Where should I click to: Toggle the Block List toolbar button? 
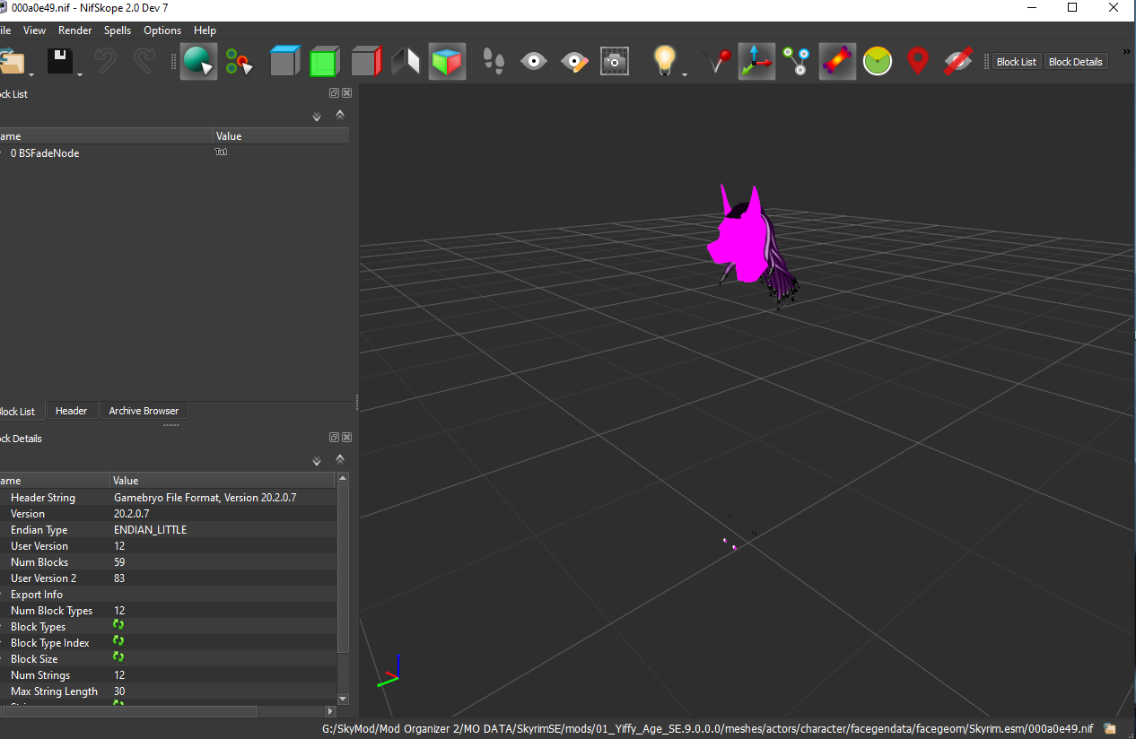click(x=1016, y=62)
